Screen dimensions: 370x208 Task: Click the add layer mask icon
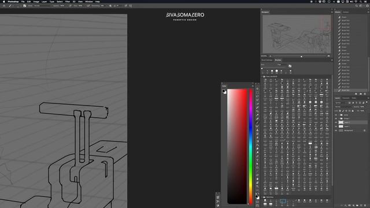(x=349, y=206)
